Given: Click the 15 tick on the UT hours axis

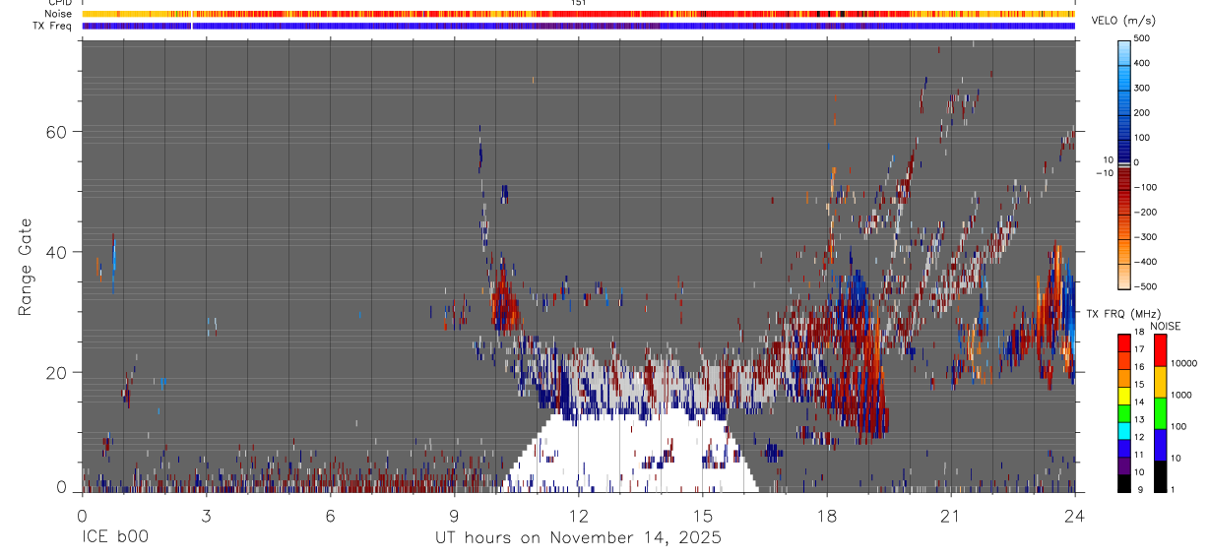Looking at the screenshot, I should tap(702, 515).
